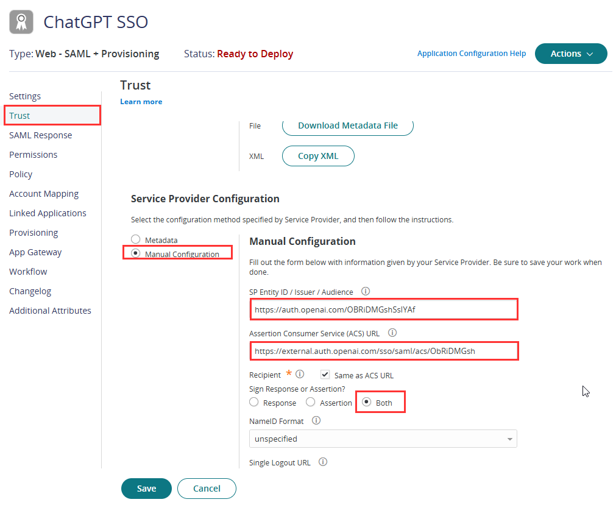Select the Manual Configuration radio option
This screenshot has width=616, height=505.
pyautogui.click(x=135, y=253)
